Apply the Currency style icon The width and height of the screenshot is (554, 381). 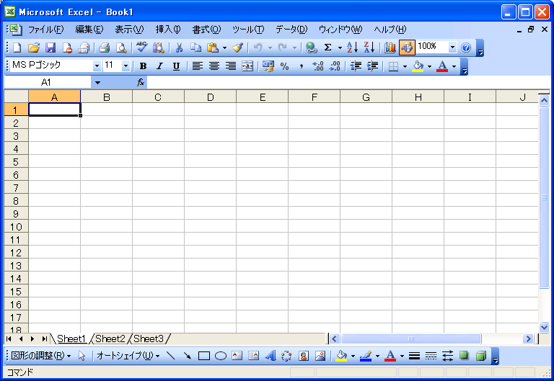[268, 66]
